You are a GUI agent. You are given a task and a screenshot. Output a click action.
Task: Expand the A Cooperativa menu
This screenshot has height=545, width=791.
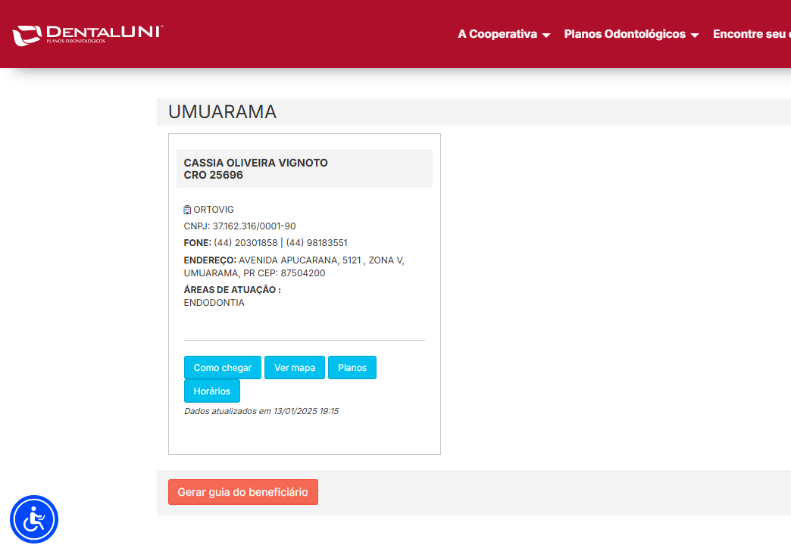503,34
